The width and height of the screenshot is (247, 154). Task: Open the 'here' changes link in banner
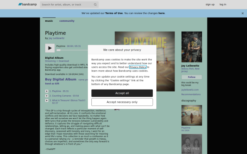click(x=161, y=13)
